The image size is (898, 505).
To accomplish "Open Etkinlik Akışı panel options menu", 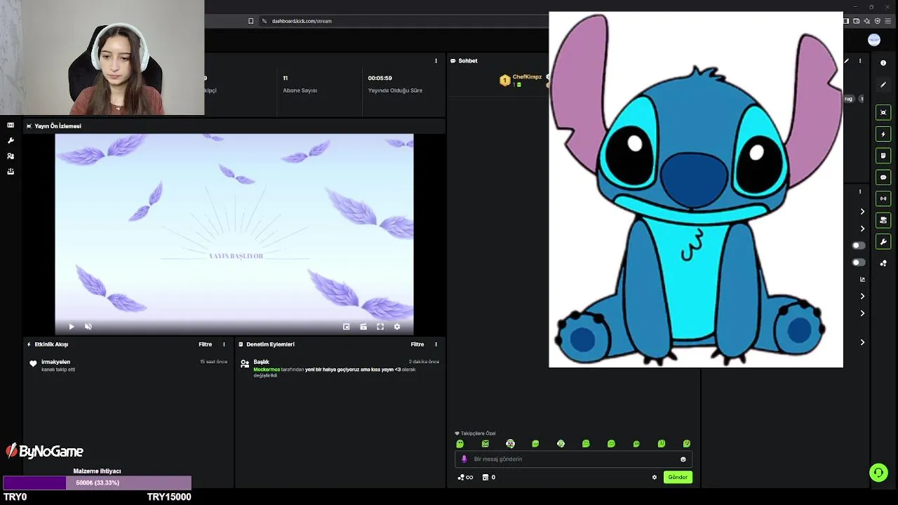I will click(x=224, y=344).
